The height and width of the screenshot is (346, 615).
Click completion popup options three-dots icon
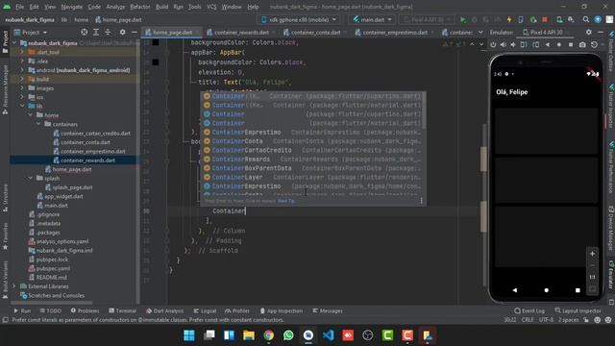(x=421, y=201)
